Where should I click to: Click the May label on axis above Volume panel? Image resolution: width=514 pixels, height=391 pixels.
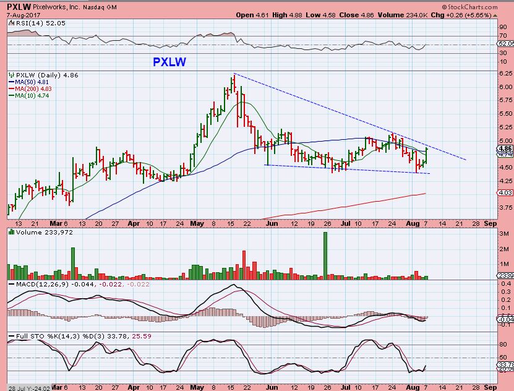click(197, 223)
